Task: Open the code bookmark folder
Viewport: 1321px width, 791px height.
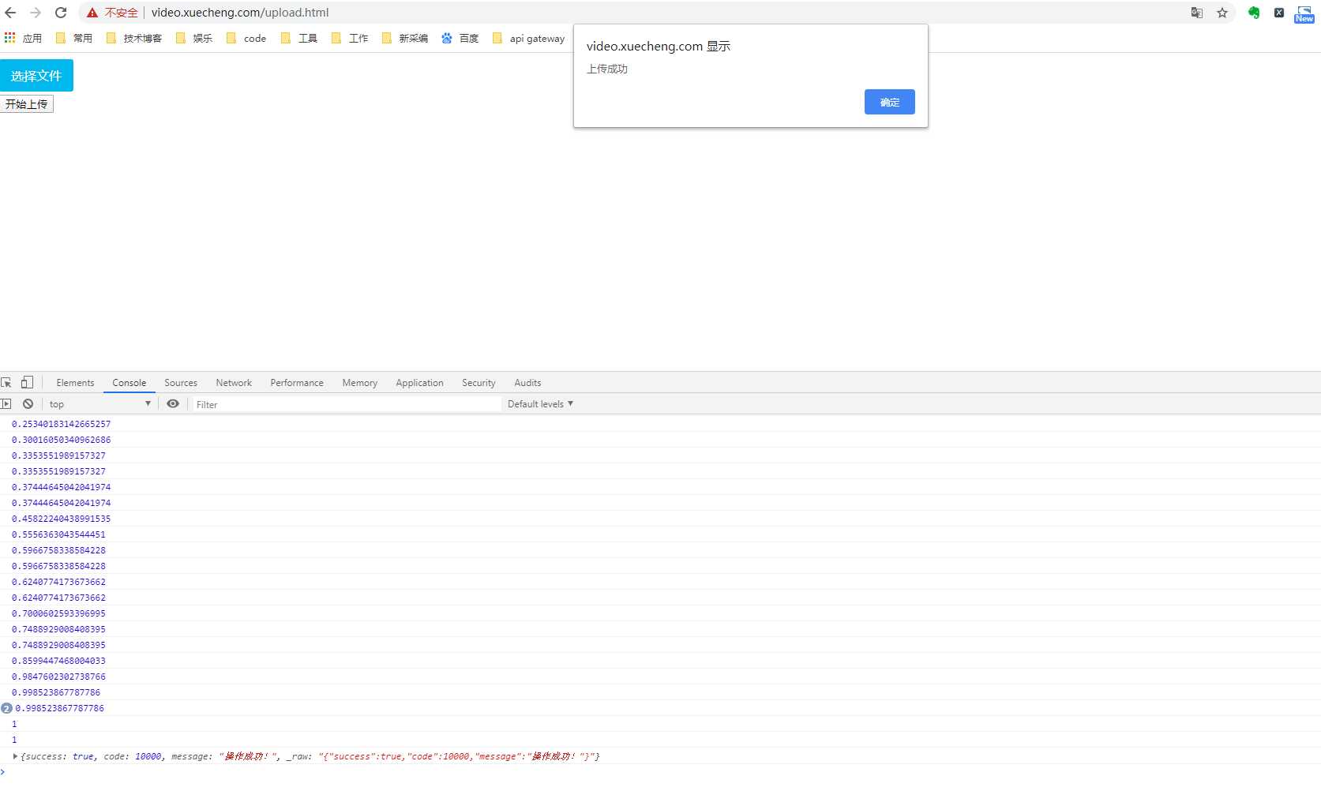Action: point(246,38)
